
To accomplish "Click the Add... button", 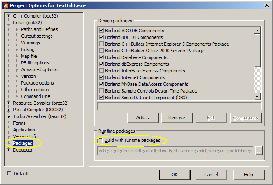I will (143, 118).
